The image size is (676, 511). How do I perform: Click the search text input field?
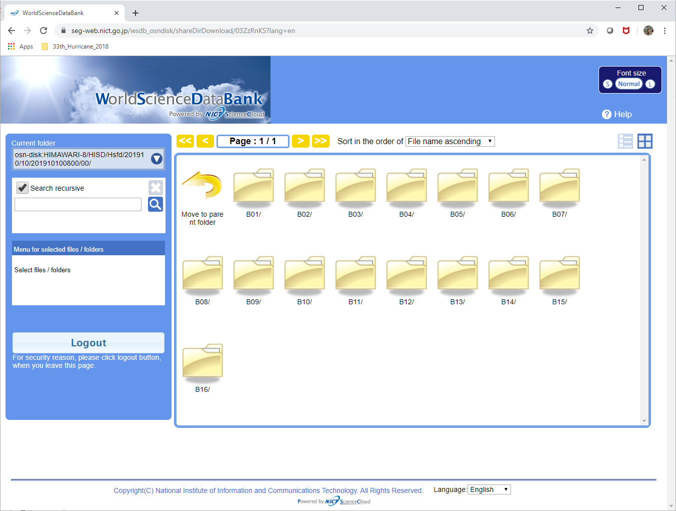[x=78, y=204]
